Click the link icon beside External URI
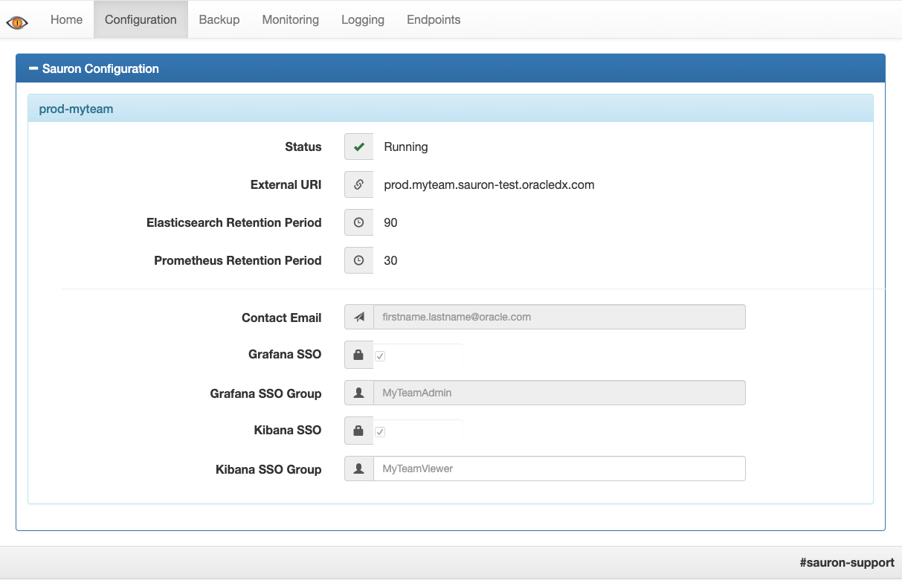The height and width of the screenshot is (586, 902). 358,185
